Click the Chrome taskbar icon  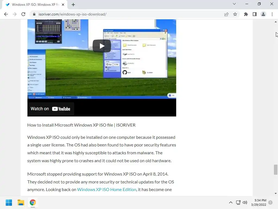[x=33, y=202]
